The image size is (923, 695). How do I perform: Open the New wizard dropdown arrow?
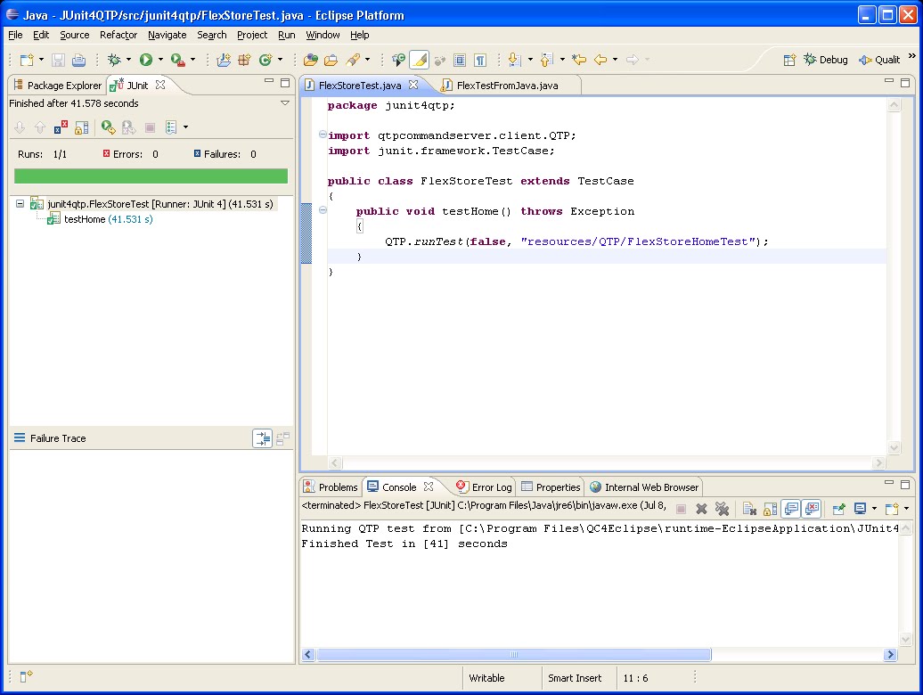(x=41, y=60)
